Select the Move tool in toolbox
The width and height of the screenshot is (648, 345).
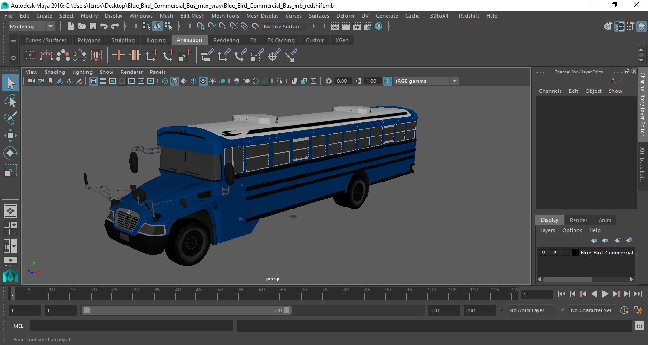[10, 136]
